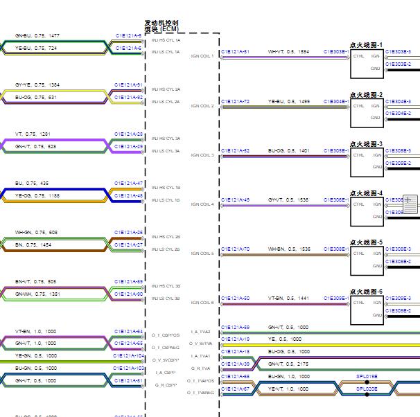Open connector link C1E121A-27
Viewport: 420px width, 417px height.
click(x=128, y=245)
